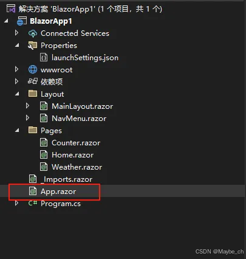Click the BlazorApp1 project globe icon

22,21
